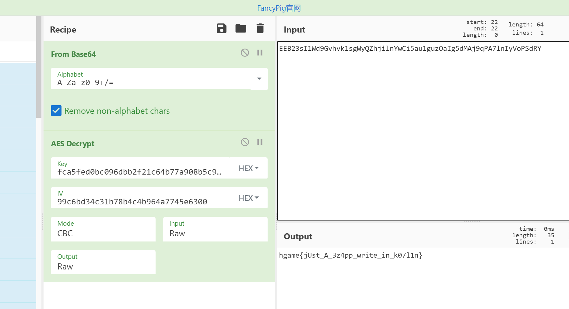
Task: Click the AES Key input field
Action: [139, 172]
